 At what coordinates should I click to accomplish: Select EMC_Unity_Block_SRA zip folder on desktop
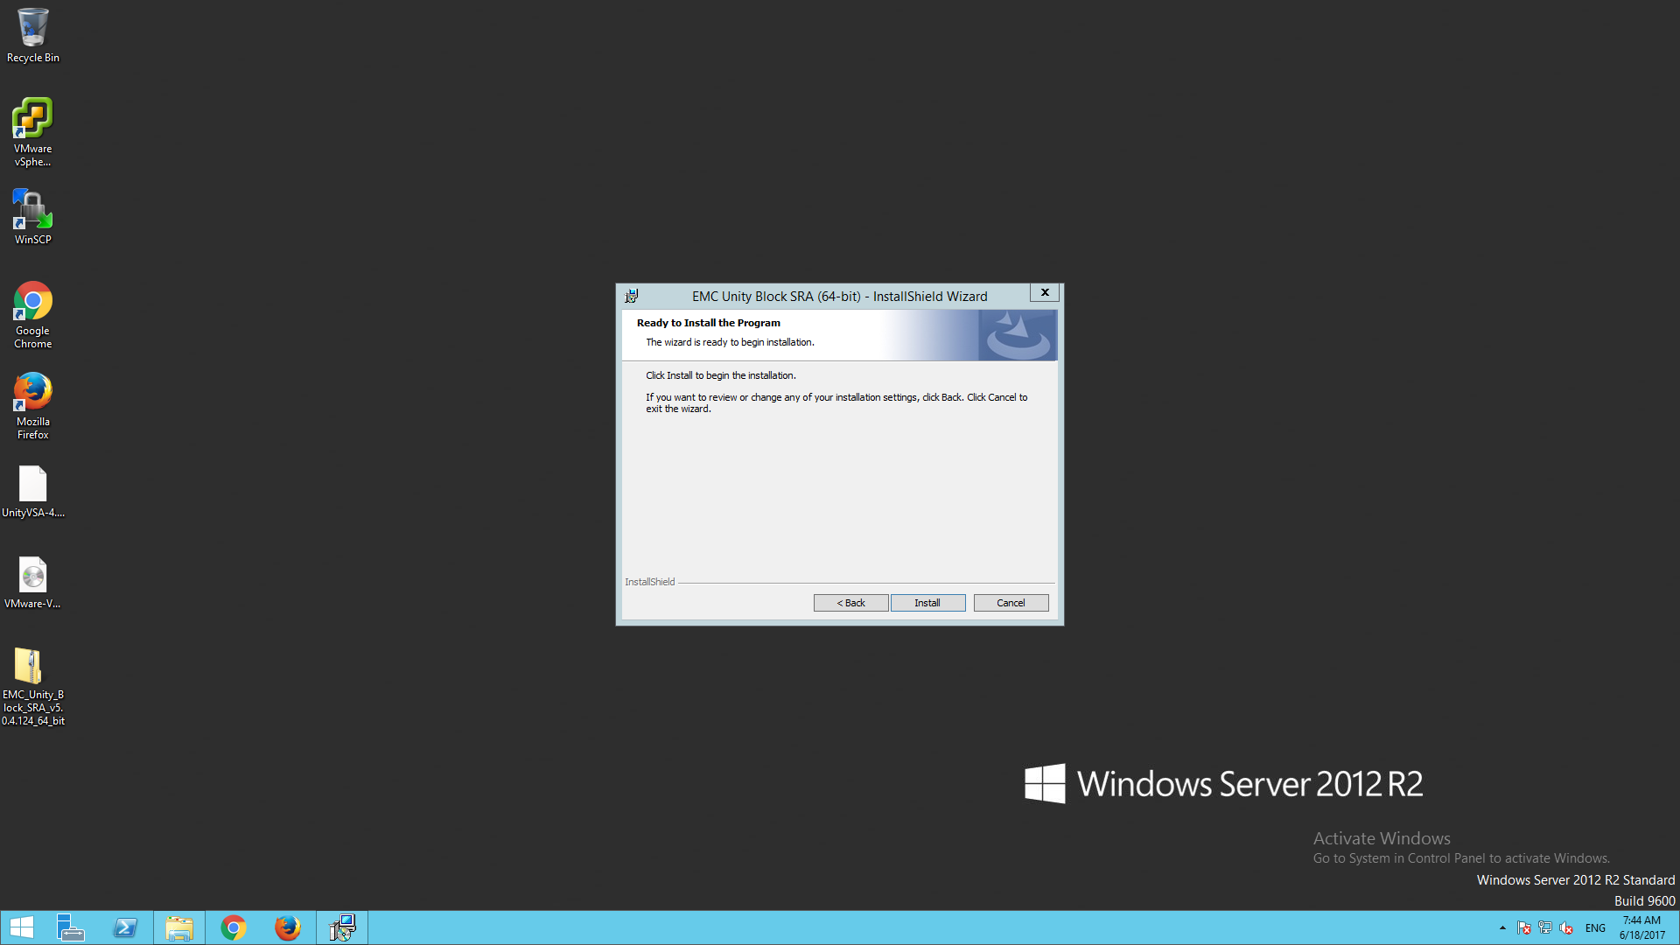click(x=33, y=684)
